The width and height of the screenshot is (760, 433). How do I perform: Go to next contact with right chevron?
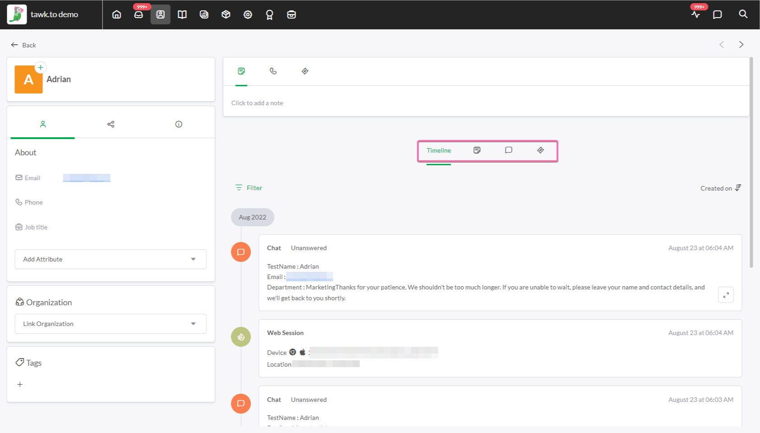tap(741, 44)
